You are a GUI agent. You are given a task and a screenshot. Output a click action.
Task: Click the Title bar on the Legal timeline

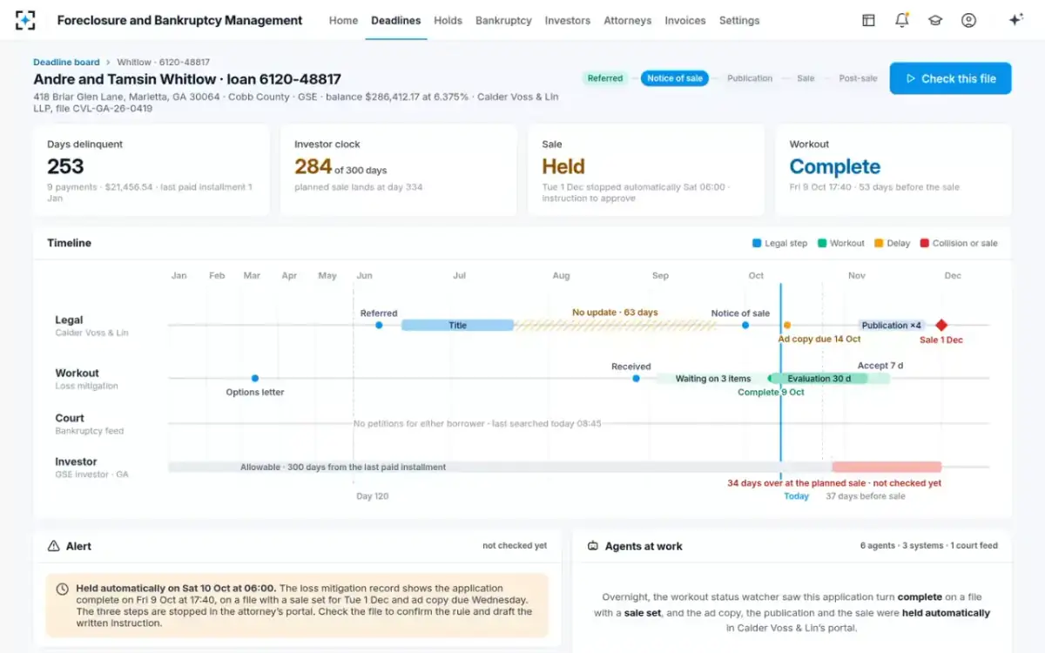click(x=457, y=326)
